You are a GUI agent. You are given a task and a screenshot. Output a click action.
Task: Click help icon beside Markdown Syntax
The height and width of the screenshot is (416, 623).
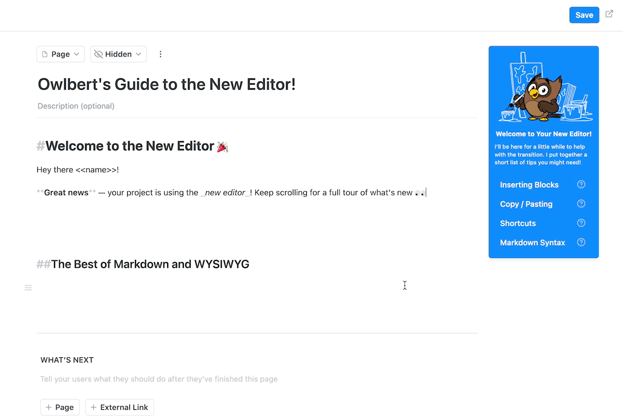click(581, 242)
